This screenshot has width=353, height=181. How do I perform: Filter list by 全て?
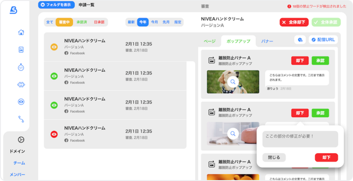coord(50,22)
